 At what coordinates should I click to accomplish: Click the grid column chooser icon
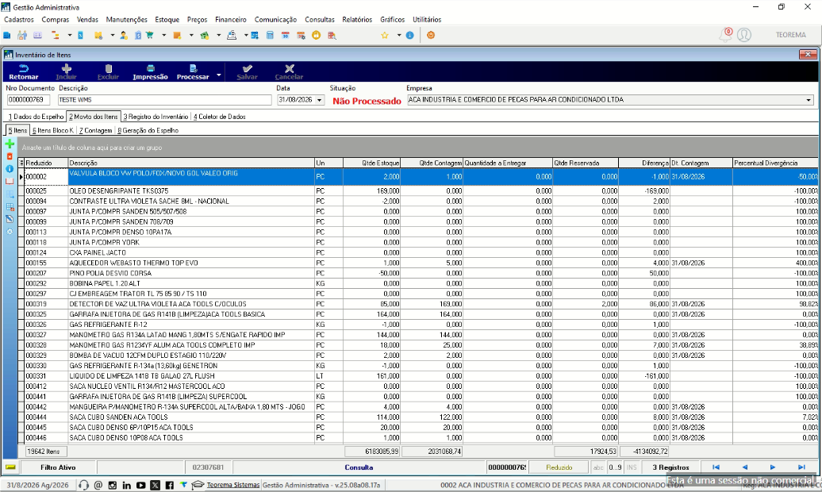(x=21, y=163)
